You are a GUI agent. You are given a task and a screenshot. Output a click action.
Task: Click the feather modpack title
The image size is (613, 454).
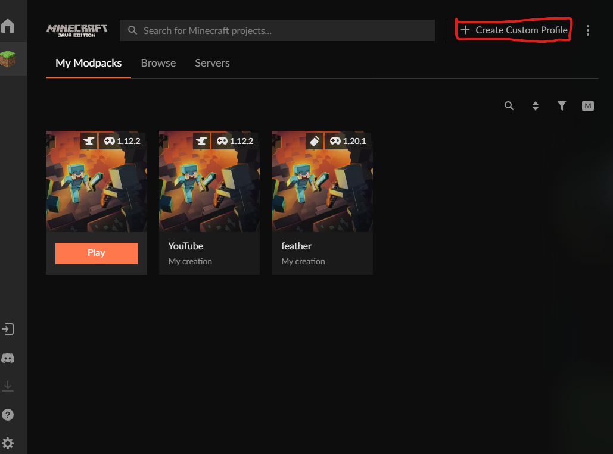[296, 246]
